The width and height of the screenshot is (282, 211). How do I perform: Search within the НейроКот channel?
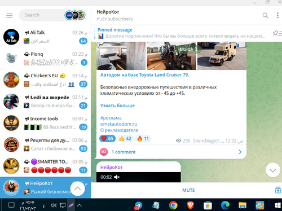[x=265, y=15]
